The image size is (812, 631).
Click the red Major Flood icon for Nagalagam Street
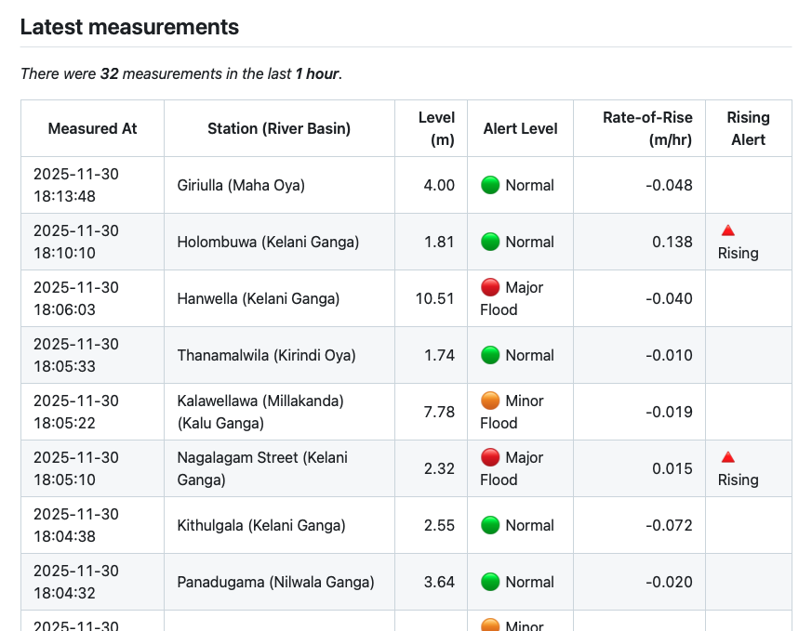tap(490, 457)
